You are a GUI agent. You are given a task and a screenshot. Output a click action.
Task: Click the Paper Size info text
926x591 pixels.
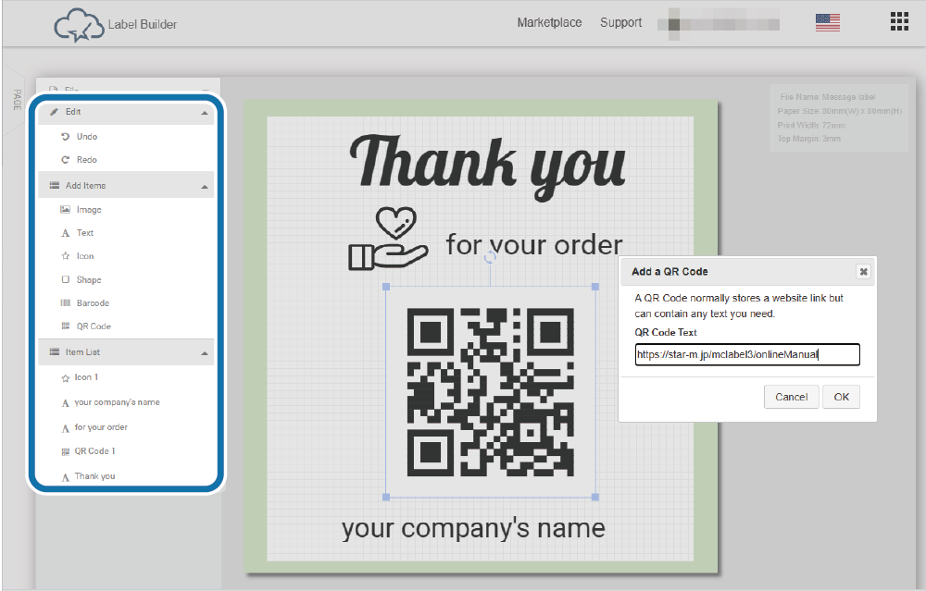coord(840,111)
